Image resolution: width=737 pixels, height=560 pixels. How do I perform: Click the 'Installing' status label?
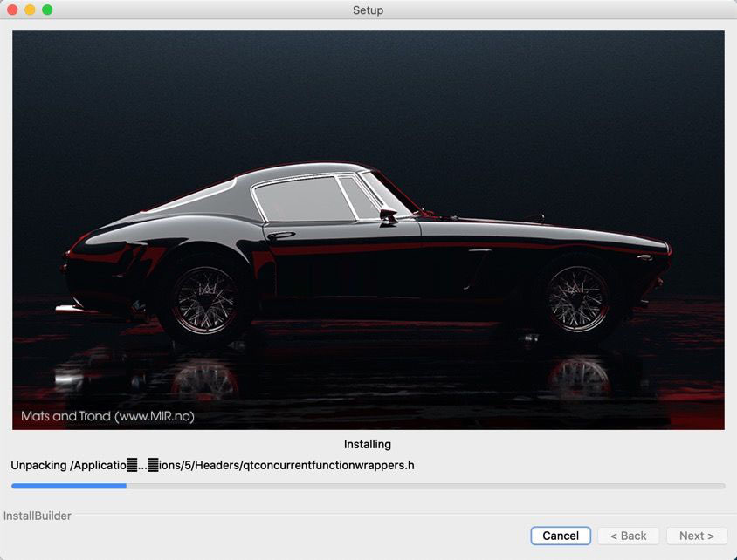tap(368, 444)
